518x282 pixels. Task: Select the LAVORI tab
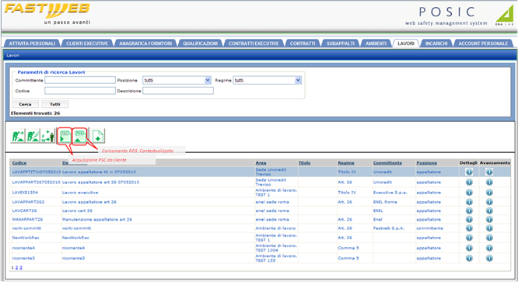click(x=406, y=44)
